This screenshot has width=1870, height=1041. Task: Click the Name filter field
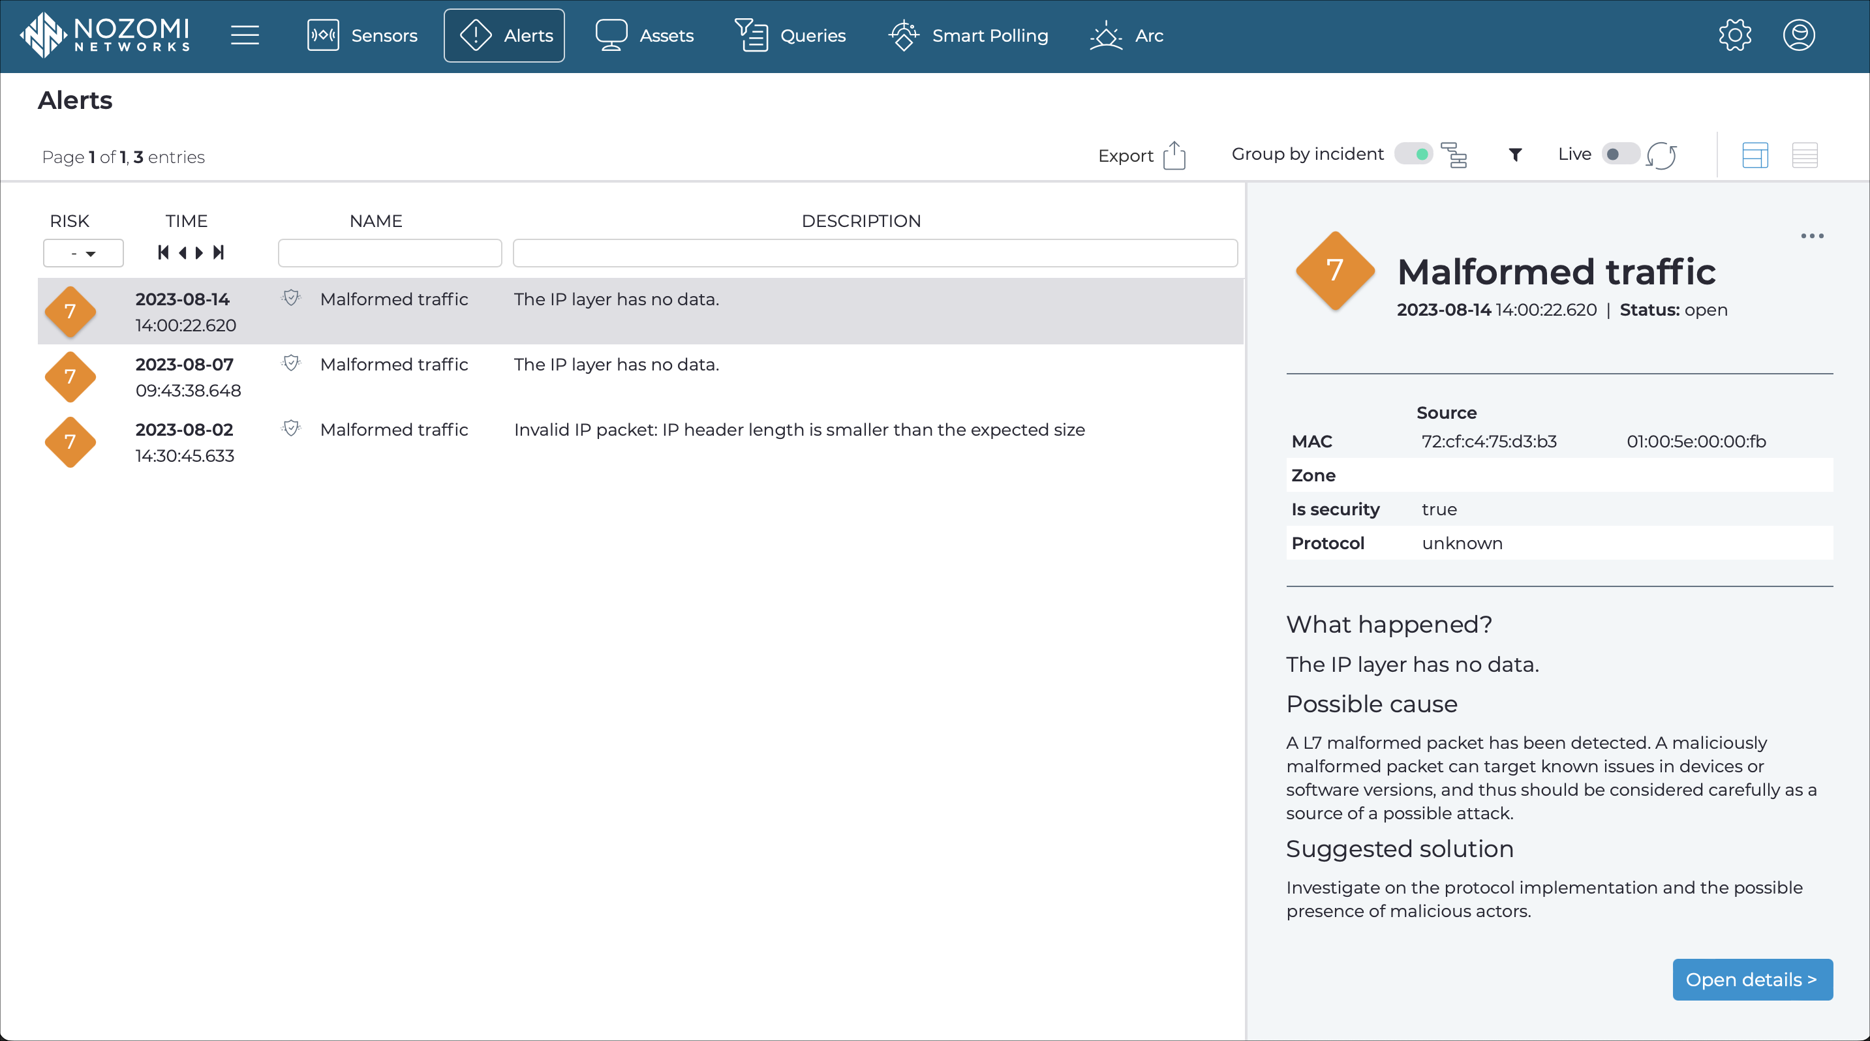[x=390, y=253]
